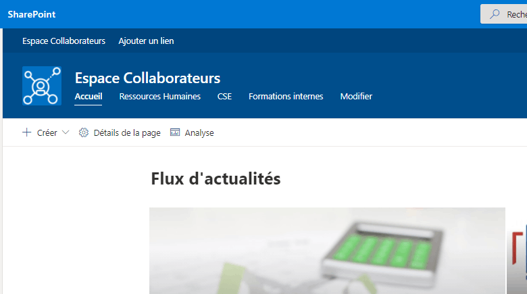Open Formations internes navigation item
Viewport: 527px width, 294px height.
pos(286,96)
